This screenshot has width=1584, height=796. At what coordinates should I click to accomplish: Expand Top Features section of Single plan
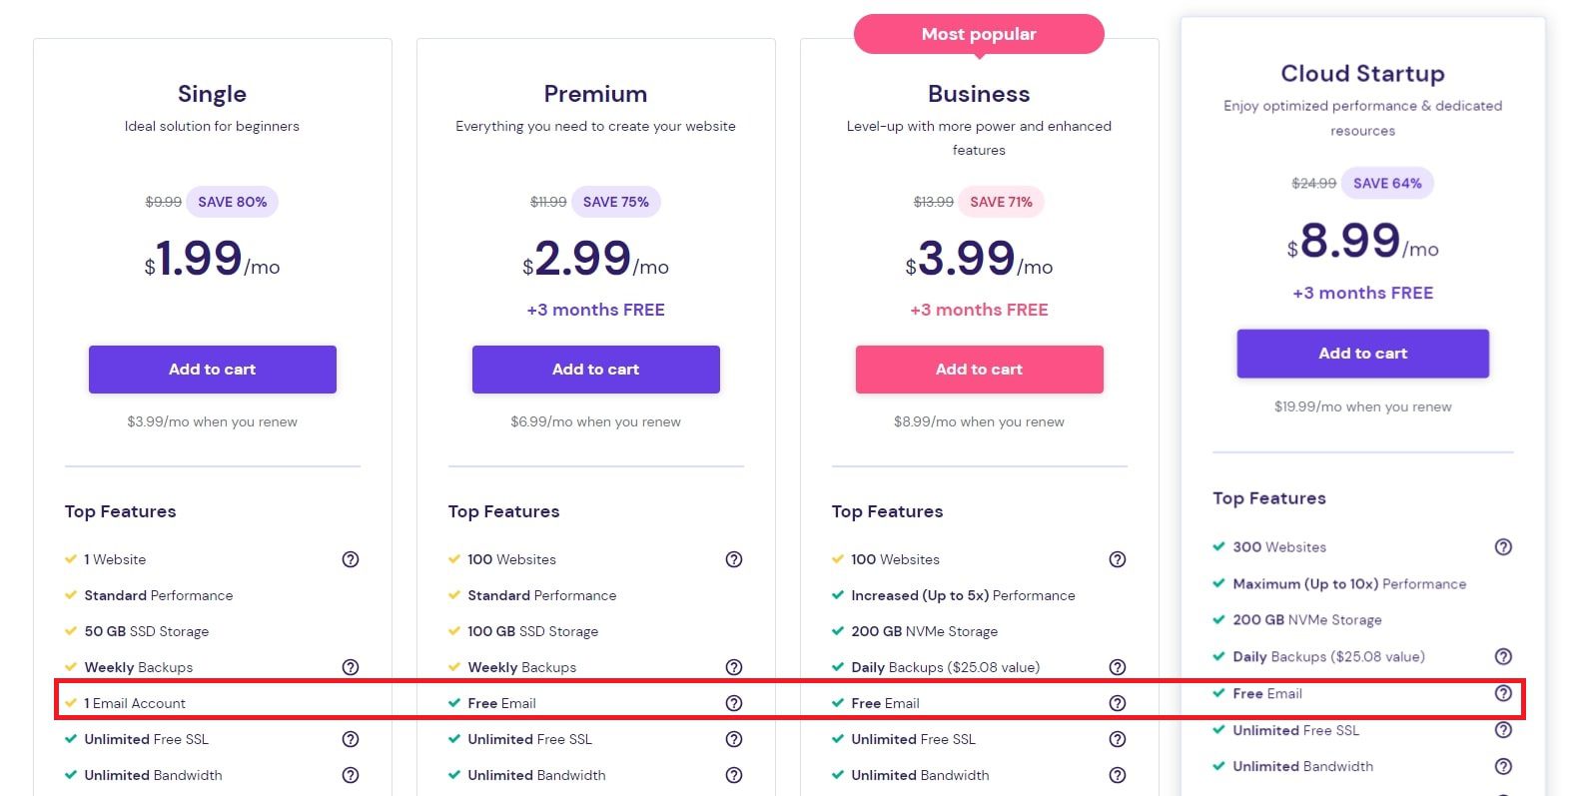[x=120, y=511]
